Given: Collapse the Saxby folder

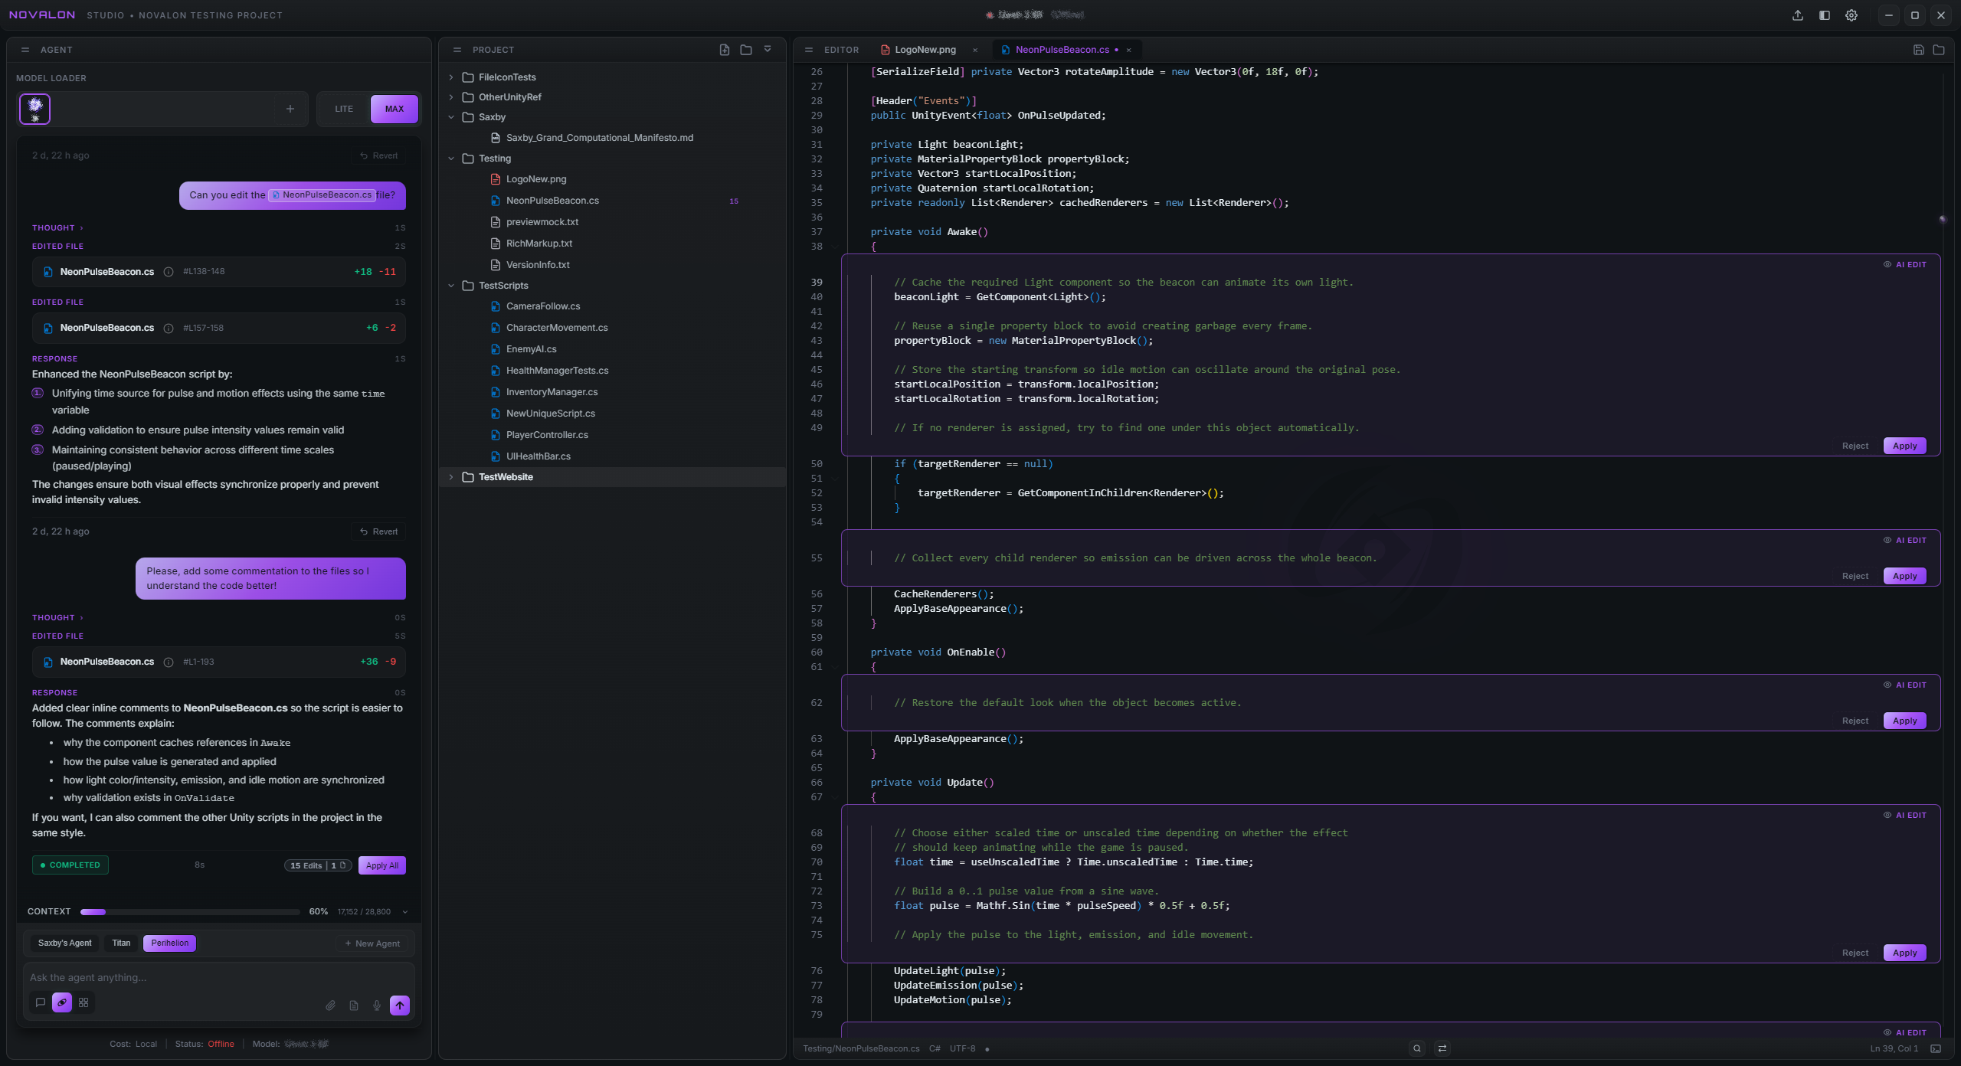Looking at the screenshot, I should pos(451,117).
